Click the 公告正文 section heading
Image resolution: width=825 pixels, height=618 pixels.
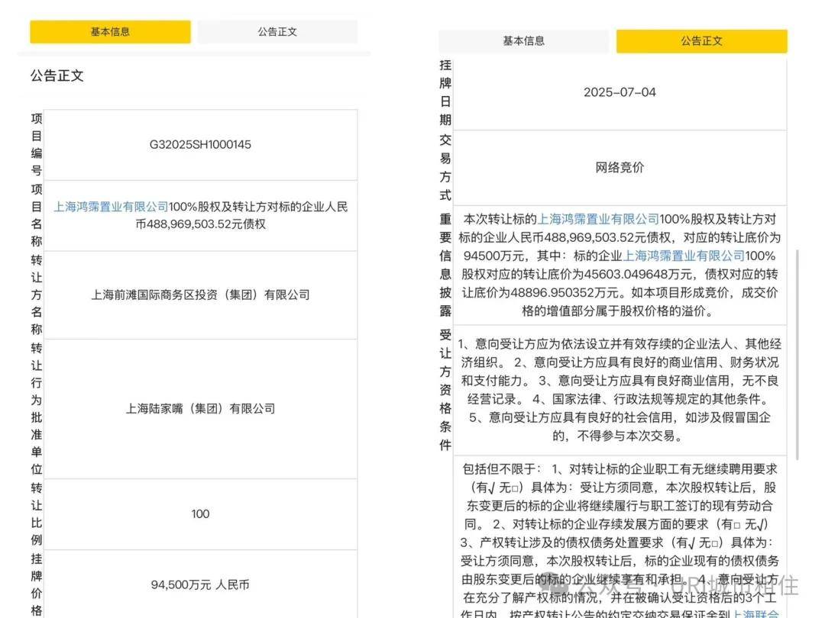coord(57,76)
